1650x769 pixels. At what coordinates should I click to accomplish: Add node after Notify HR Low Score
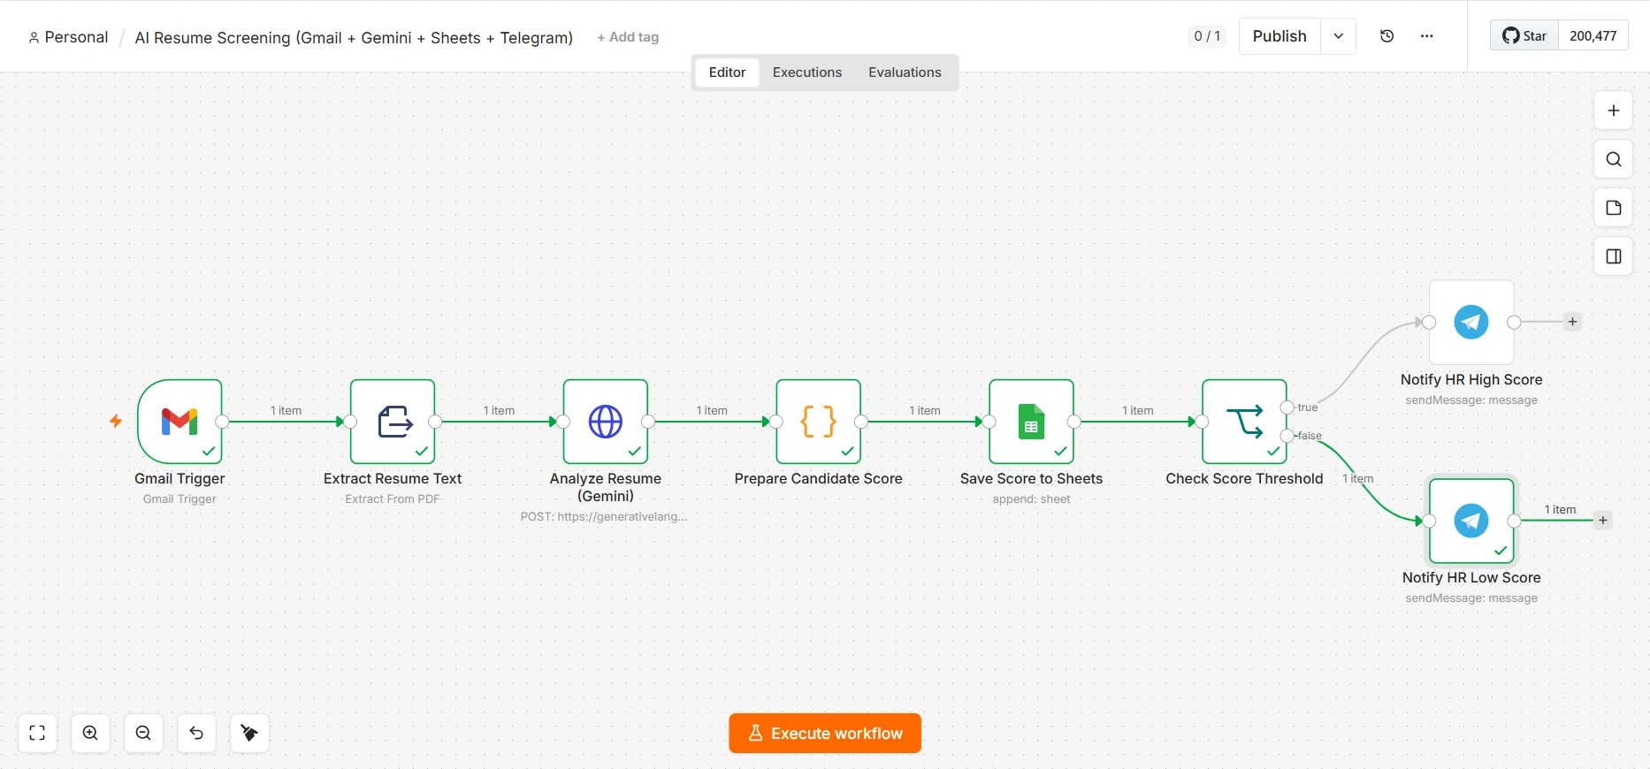[1602, 520]
